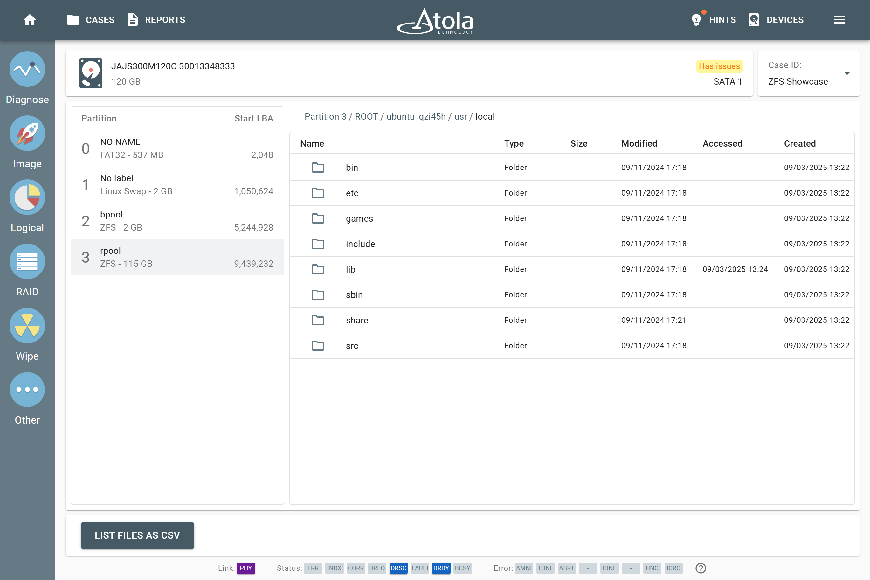The width and height of the screenshot is (870, 580).
Task: Click share modified time 09/11/2024 17:21
Action: (x=653, y=320)
